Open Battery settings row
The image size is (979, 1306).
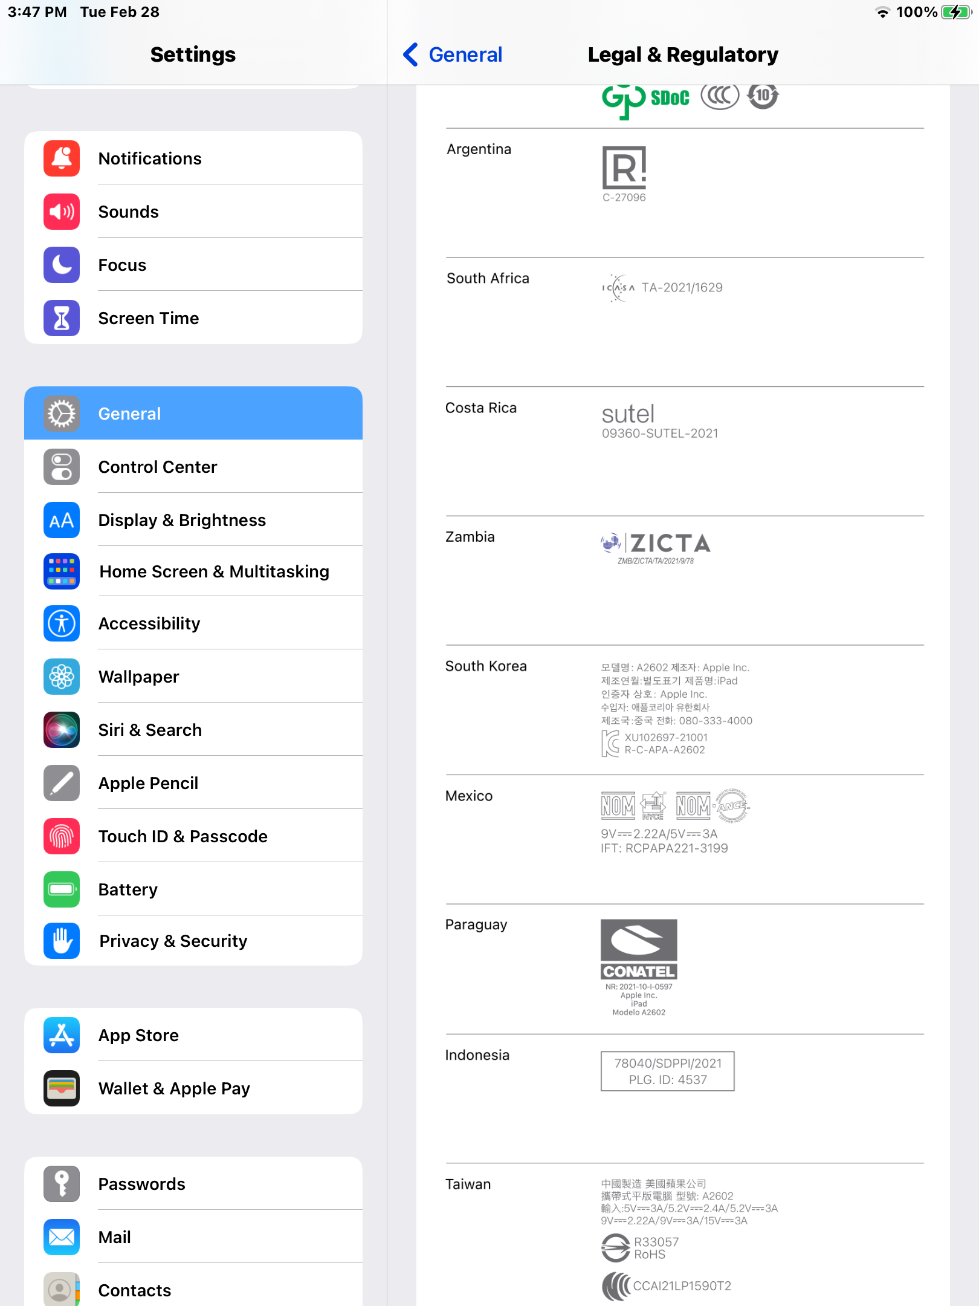[x=193, y=889]
